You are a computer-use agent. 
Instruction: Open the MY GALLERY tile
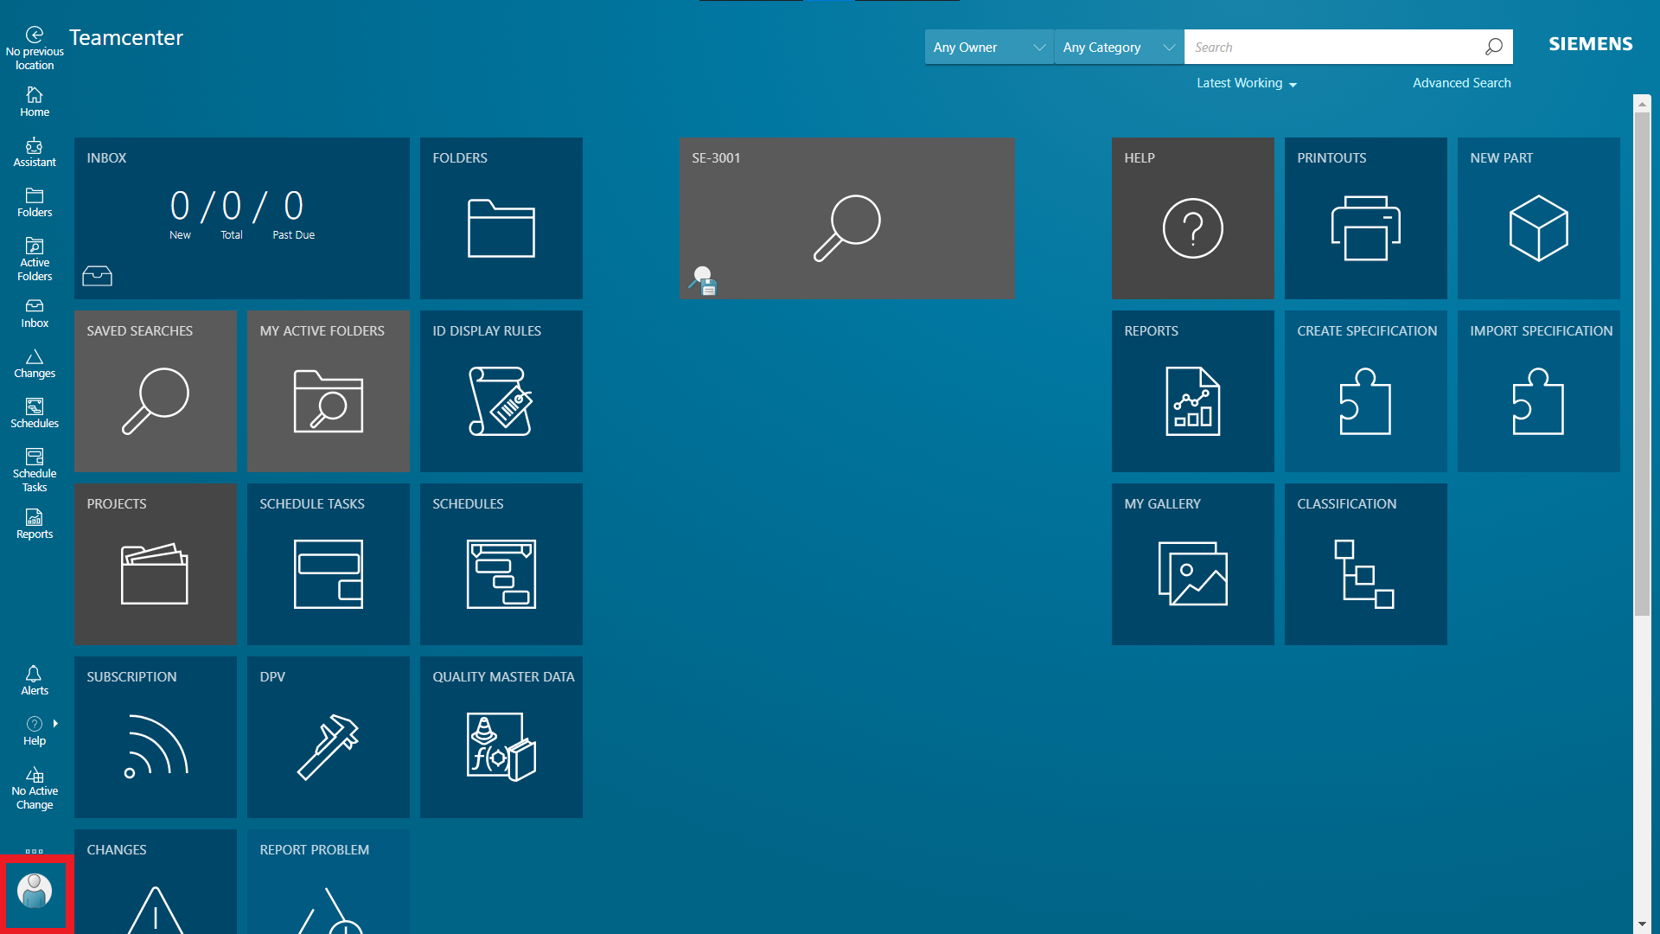pos(1193,564)
